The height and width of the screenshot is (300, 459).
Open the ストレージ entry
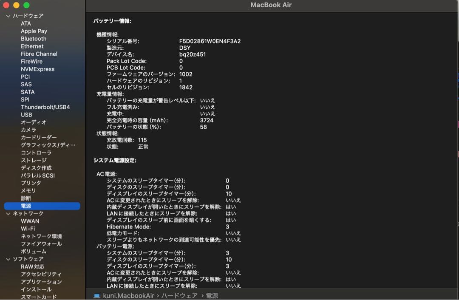(x=34, y=160)
